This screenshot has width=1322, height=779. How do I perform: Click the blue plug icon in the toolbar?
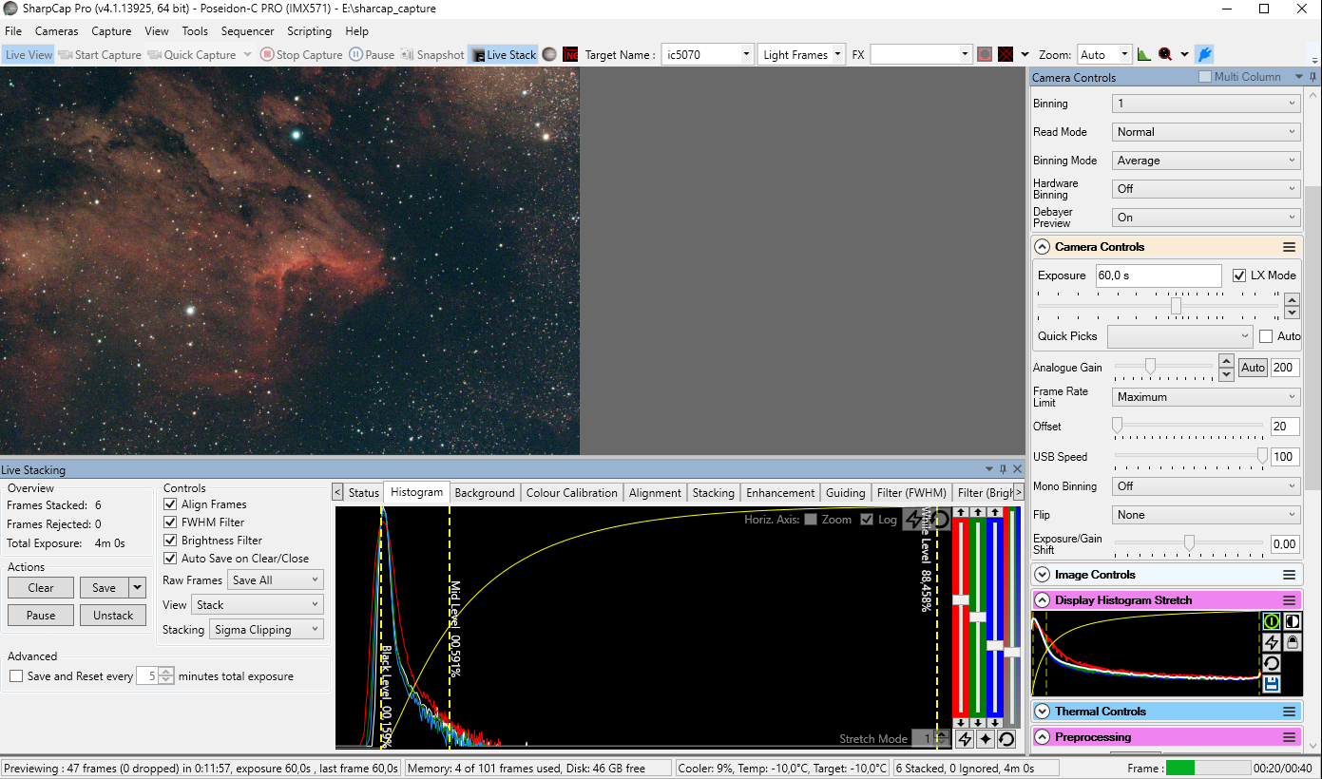pyautogui.click(x=1204, y=55)
